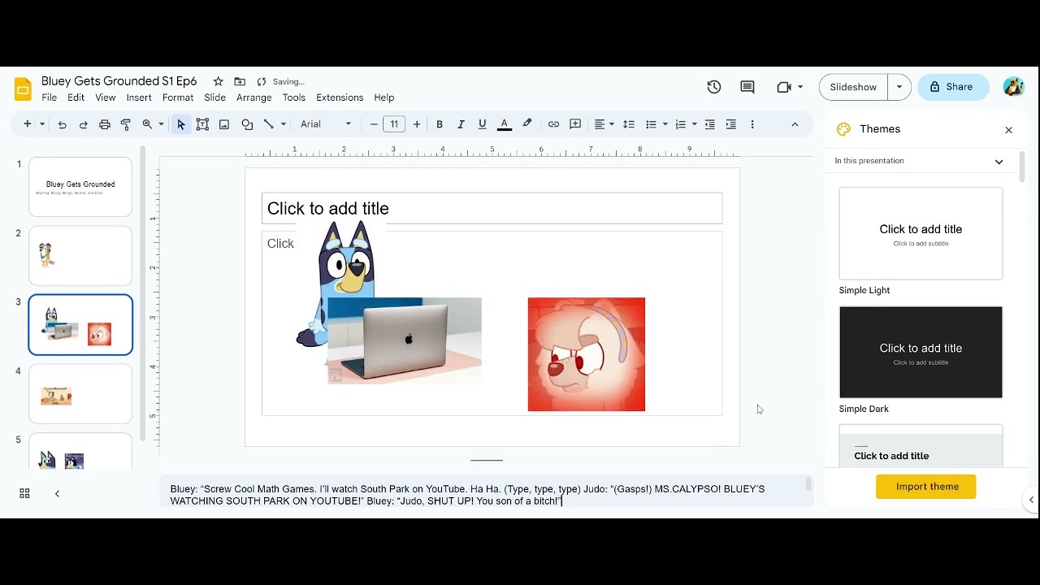Screen dimensions: 1040x585
Task: Select slide 1 thumbnail Bluey Gets Grounded
Action: tap(80, 187)
